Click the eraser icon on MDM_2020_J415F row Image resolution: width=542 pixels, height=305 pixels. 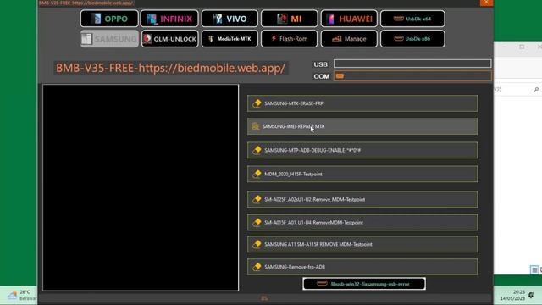tap(257, 174)
